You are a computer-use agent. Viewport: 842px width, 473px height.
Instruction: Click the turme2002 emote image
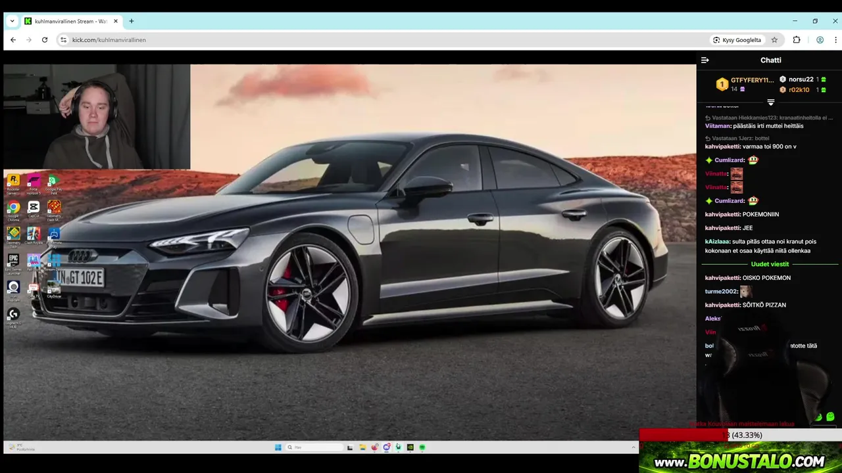(746, 291)
